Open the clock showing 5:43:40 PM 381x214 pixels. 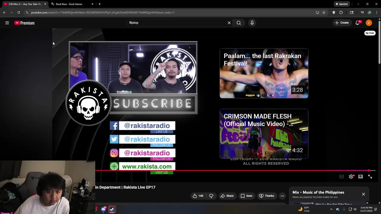click(x=366, y=209)
